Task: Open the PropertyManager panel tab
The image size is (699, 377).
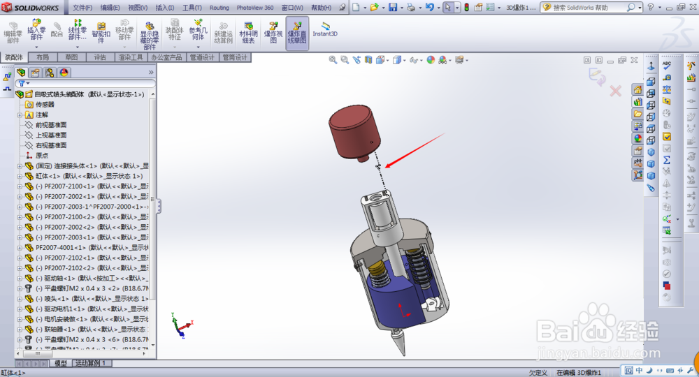Action: (35, 72)
